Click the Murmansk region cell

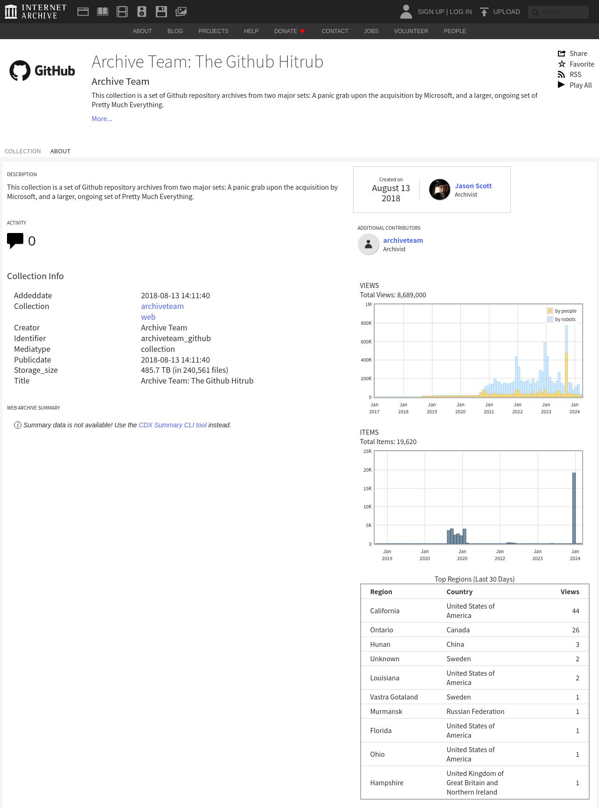click(x=386, y=712)
